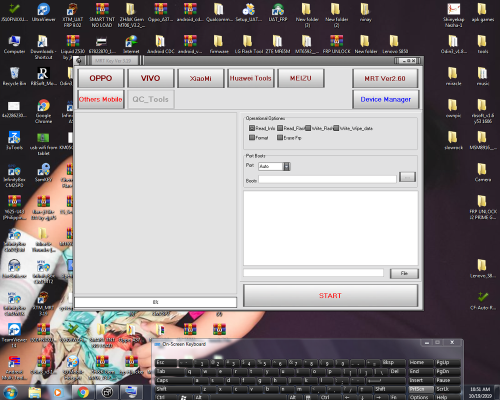This screenshot has width=500, height=400.
Task: Open the Shinyekap Nezha-1 PDF icon
Action: [x=453, y=15]
